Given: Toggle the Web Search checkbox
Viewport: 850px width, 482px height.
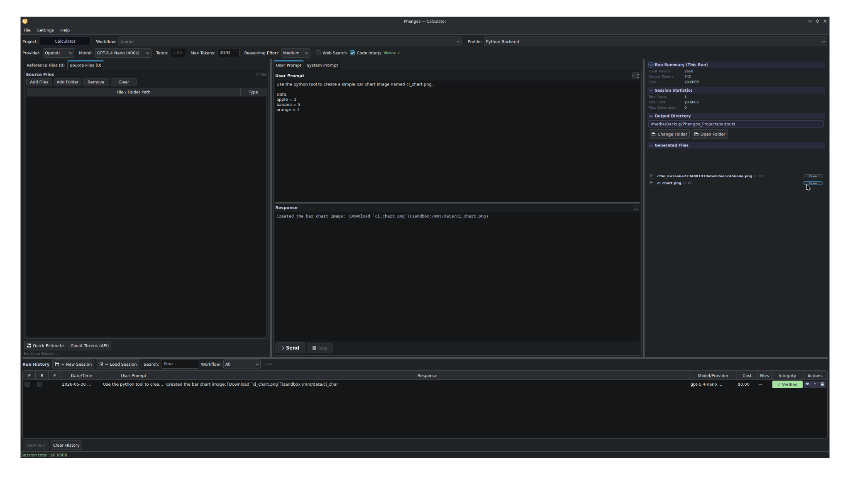Looking at the screenshot, I should [x=318, y=53].
